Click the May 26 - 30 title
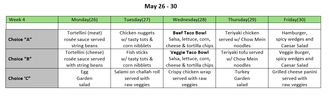Screen dimensions: 329x112 [x=161, y=6]
